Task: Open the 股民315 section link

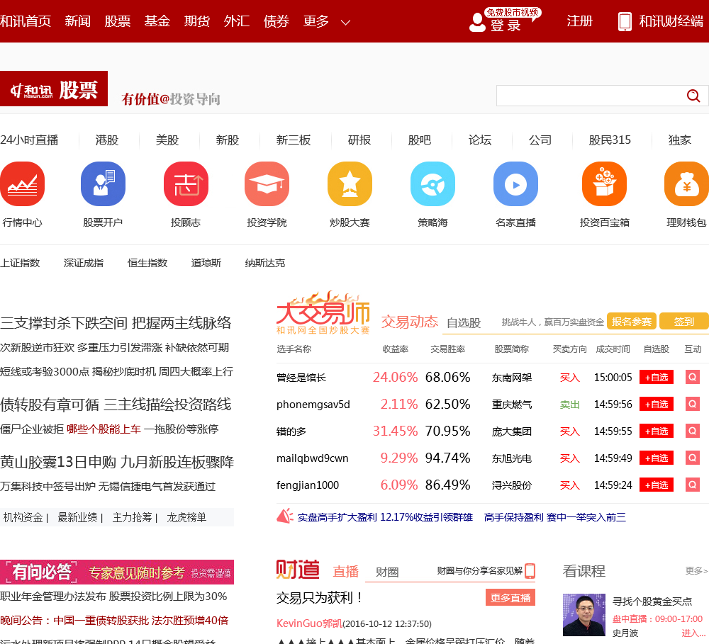Action: [610, 140]
